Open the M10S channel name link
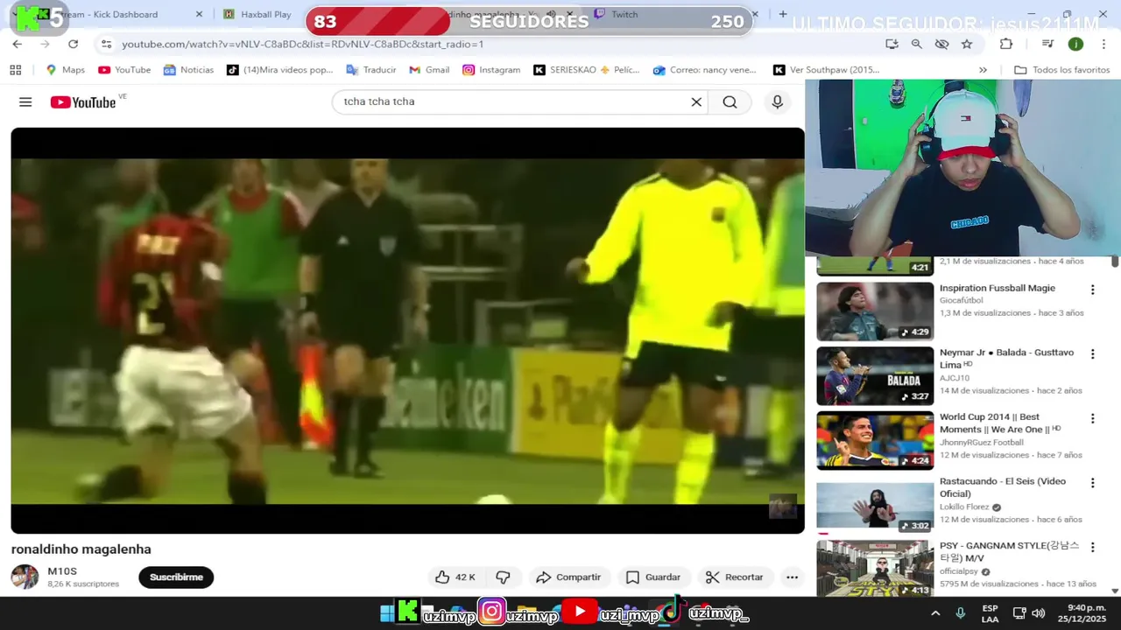The width and height of the screenshot is (1121, 630). (62, 571)
